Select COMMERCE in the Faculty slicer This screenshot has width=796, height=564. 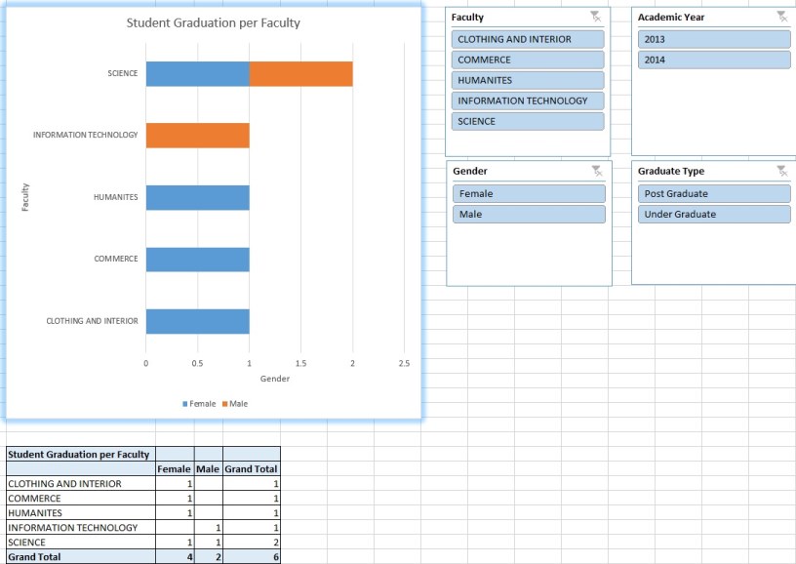528,60
